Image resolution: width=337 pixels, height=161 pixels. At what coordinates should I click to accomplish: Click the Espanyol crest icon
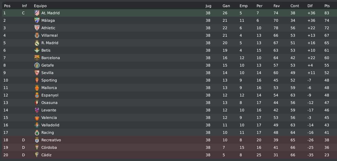(x=37, y=95)
